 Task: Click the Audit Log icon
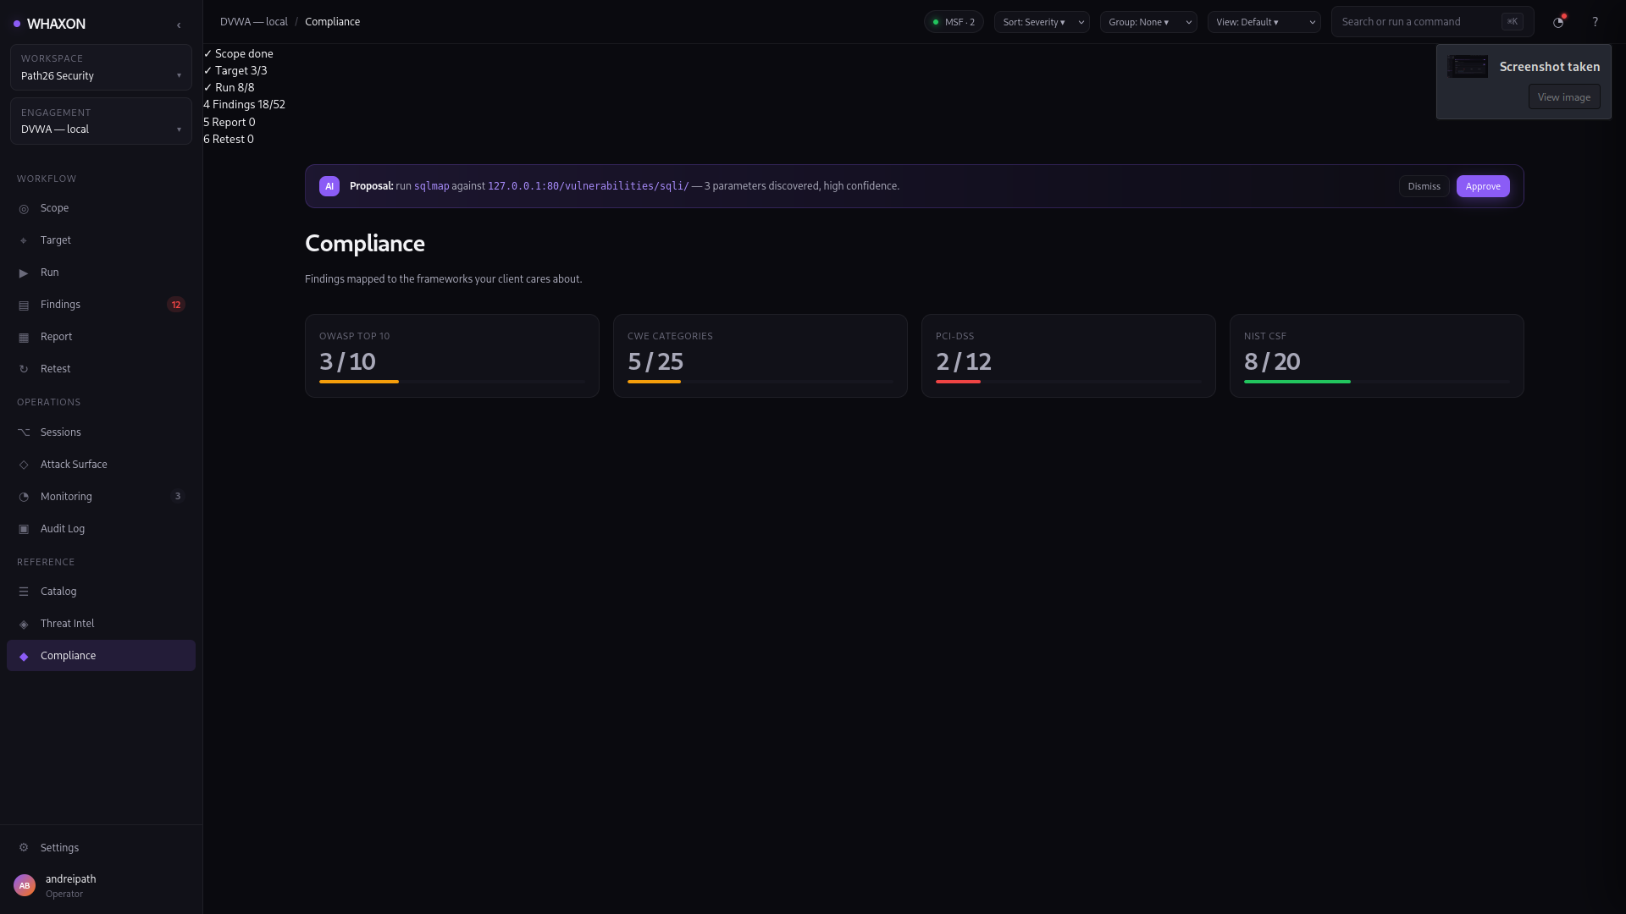tap(24, 529)
